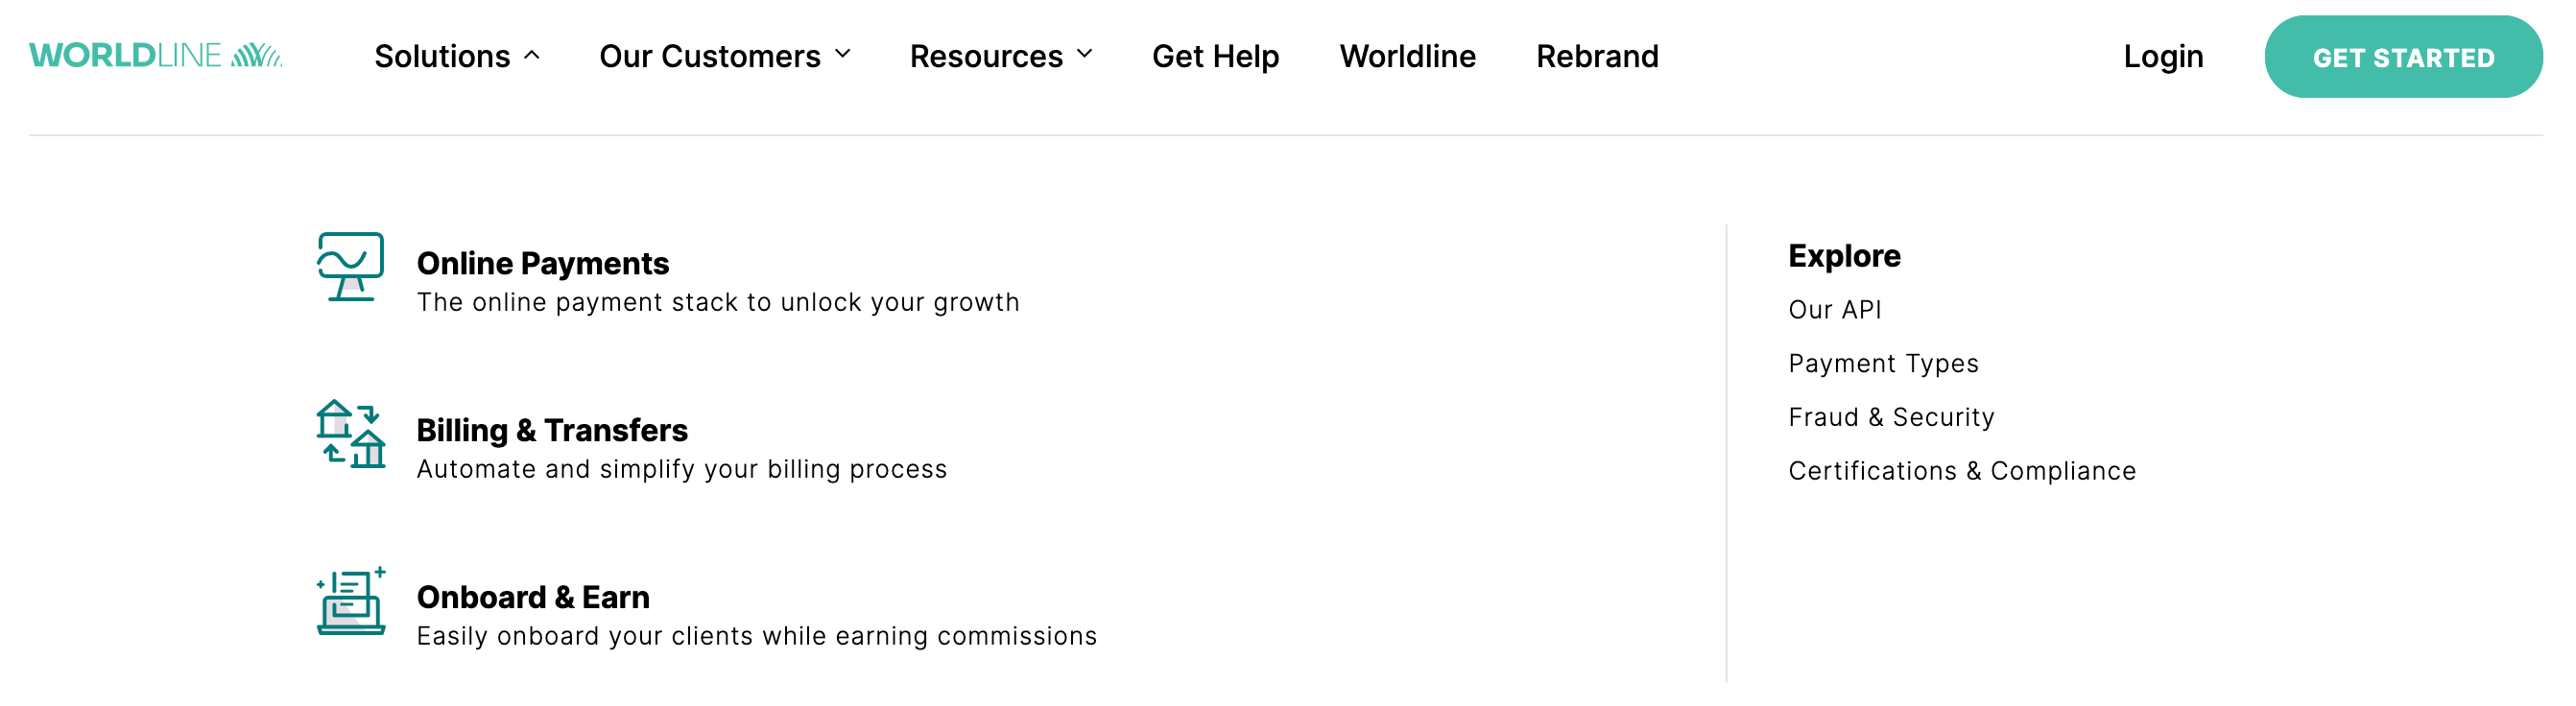This screenshot has height=706, width=2576.
Task: Collapse the Solutions dropdown
Action: point(456,56)
